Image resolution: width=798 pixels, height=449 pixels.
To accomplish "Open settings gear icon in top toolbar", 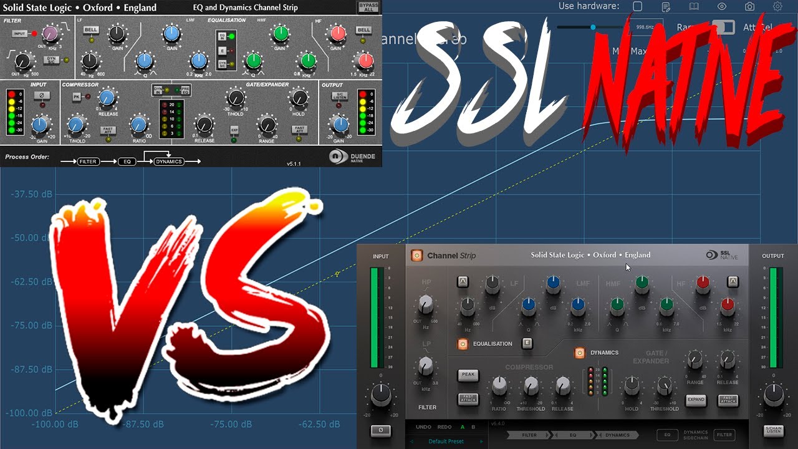I will (778, 7).
